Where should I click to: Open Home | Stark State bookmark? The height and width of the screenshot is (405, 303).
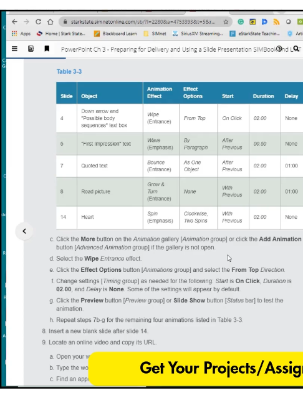(61, 34)
